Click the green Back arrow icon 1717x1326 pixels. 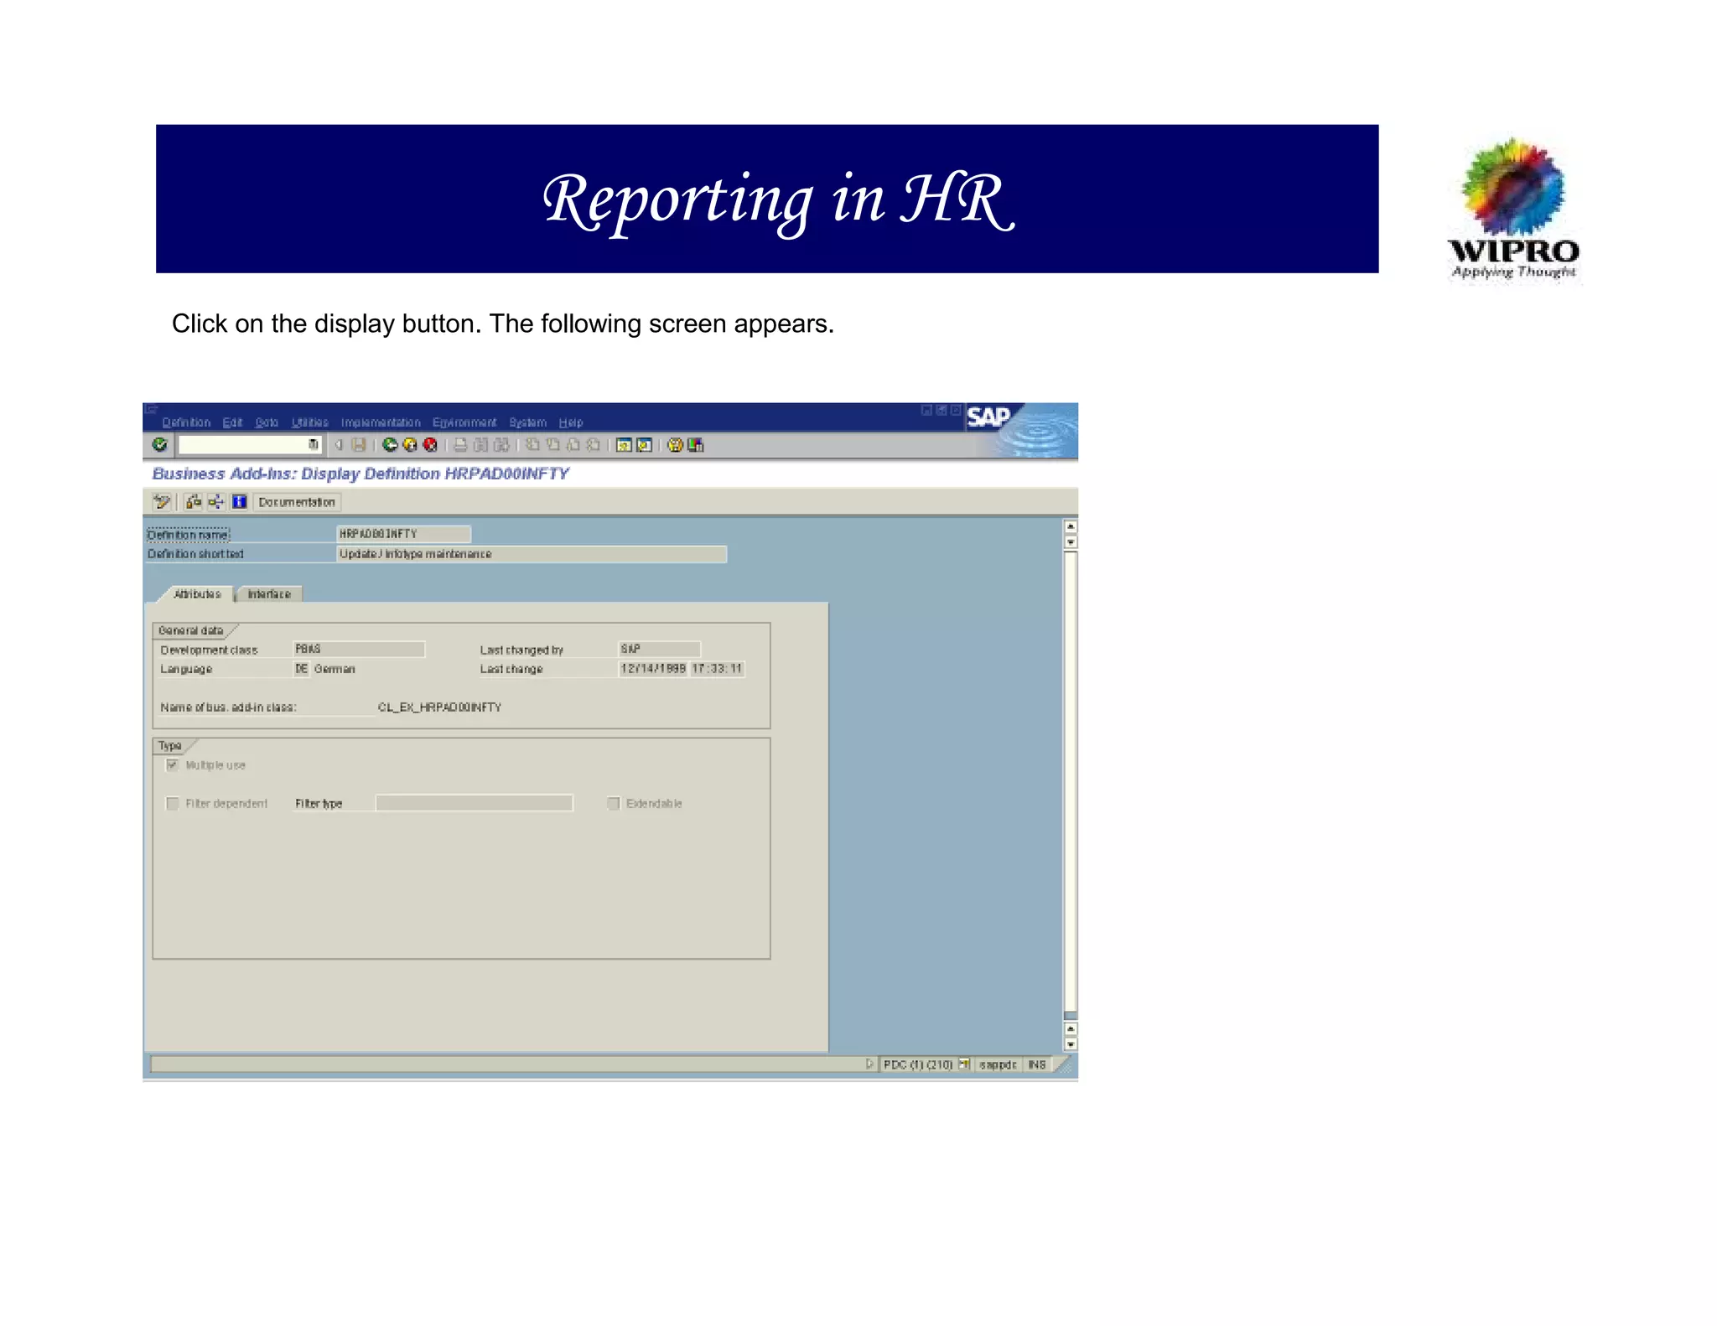390,445
